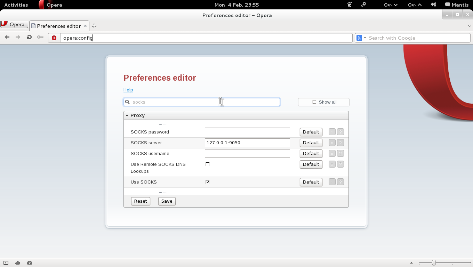The image size is (473, 267).
Task: Open the Opera menu button
Action: [14, 24]
